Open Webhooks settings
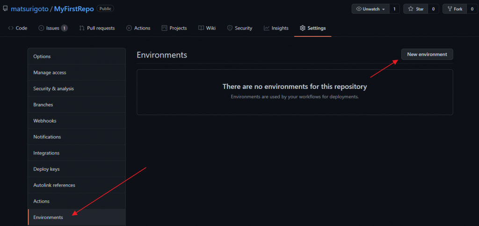479x226 pixels. (77, 121)
